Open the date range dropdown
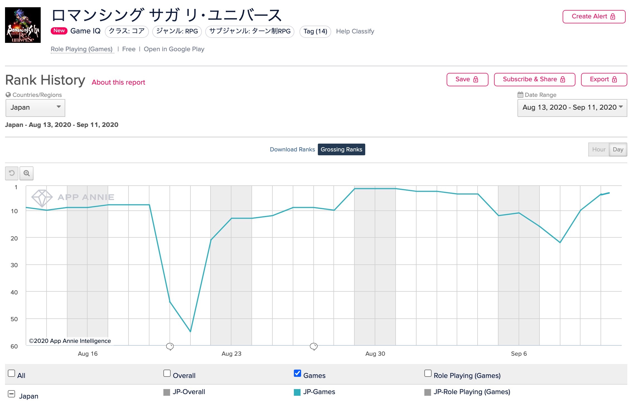The image size is (634, 408). point(572,108)
